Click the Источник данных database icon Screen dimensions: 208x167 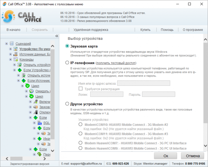coord(16,54)
